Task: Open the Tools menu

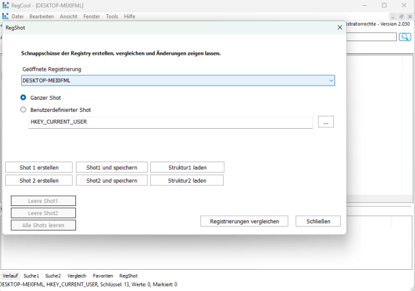Action: click(112, 16)
